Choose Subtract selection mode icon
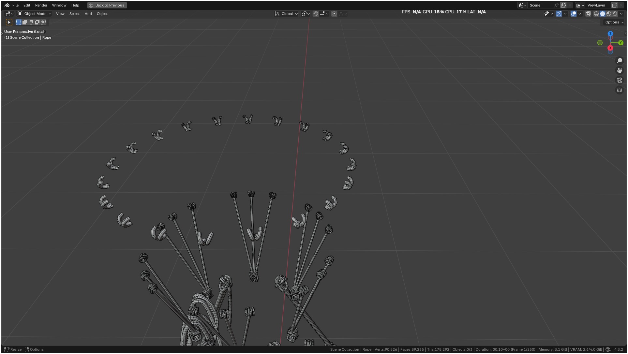Screen dimensions: 628x354 pos(31,22)
